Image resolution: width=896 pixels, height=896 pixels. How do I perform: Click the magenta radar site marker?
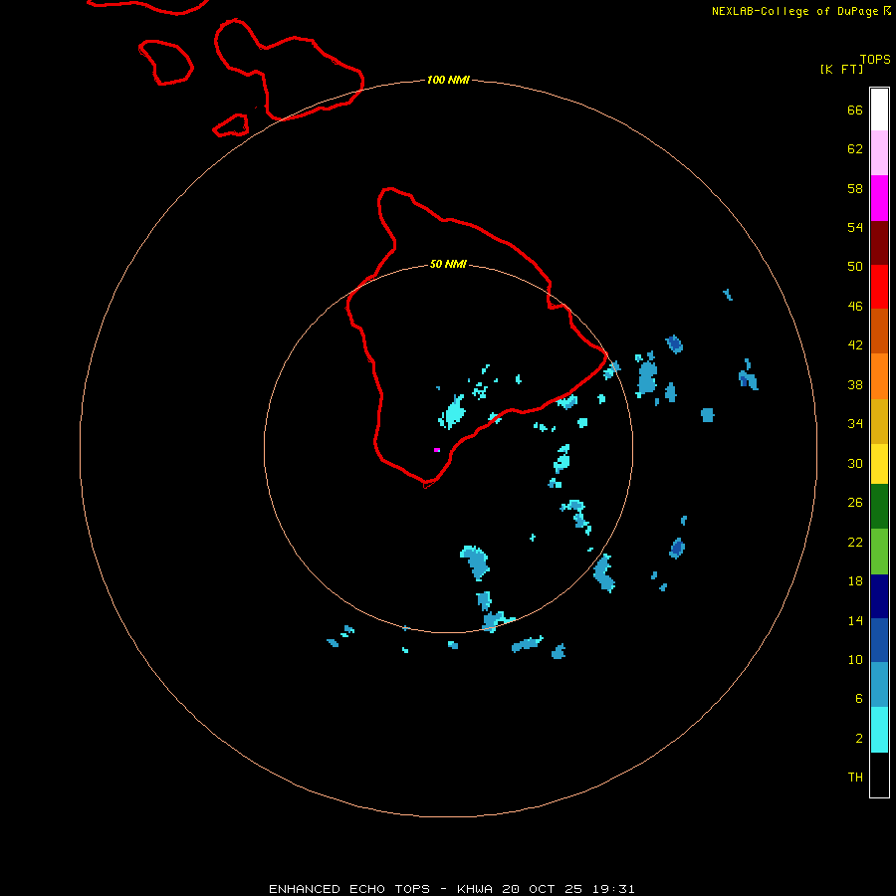click(437, 450)
